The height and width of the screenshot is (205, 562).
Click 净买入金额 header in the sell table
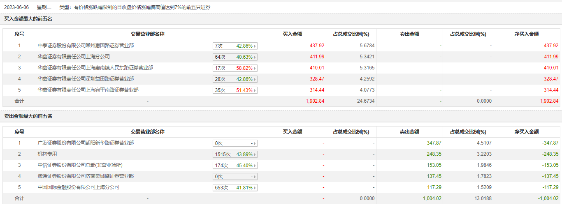point(526,132)
